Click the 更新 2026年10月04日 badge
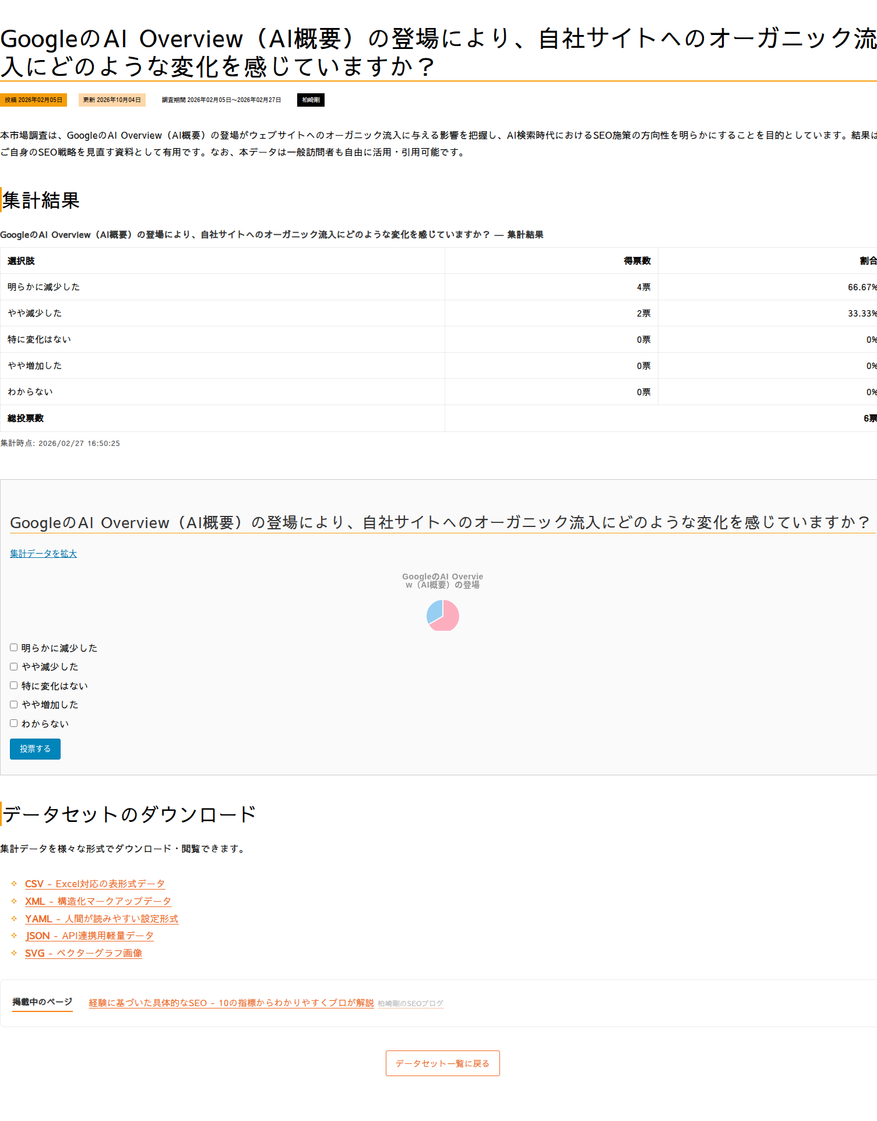Screen dimensions: 877x1121 pos(112,100)
